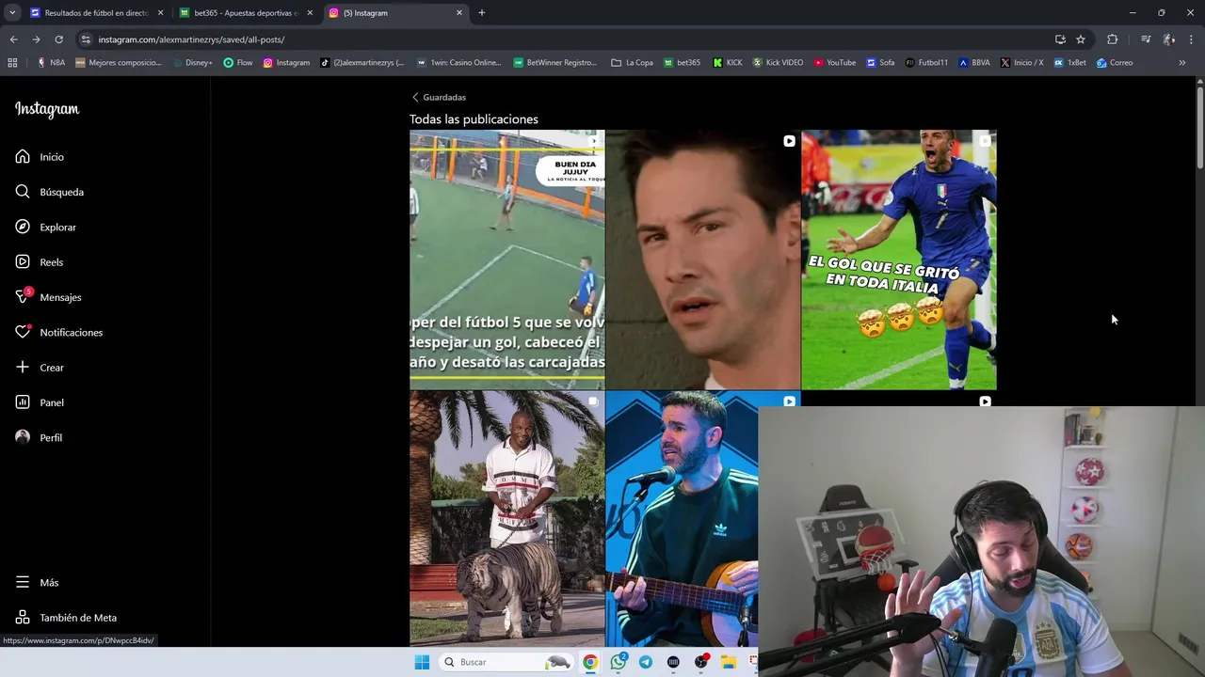Open the Correo bookmark
Viewport: 1205px width, 677px height.
pyautogui.click(x=1115, y=63)
